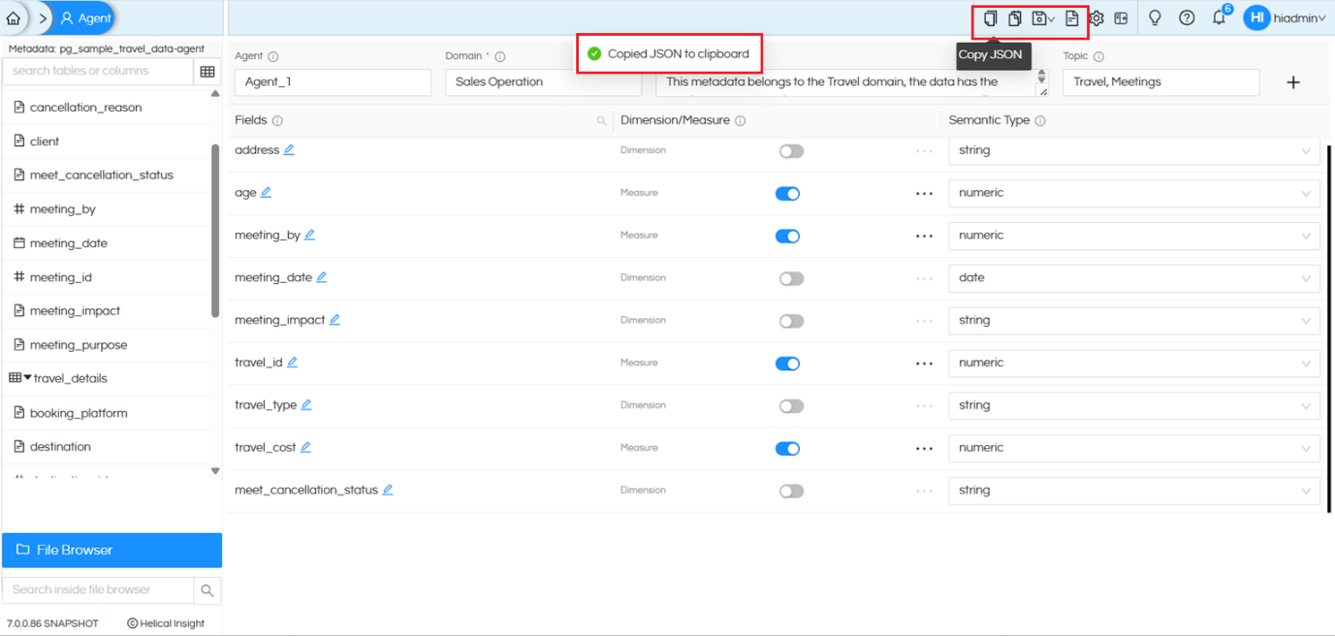Click the info icon next to Semantic Type
The height and width of the screenshot is (636, 1335).
[x=1040, y=121]
